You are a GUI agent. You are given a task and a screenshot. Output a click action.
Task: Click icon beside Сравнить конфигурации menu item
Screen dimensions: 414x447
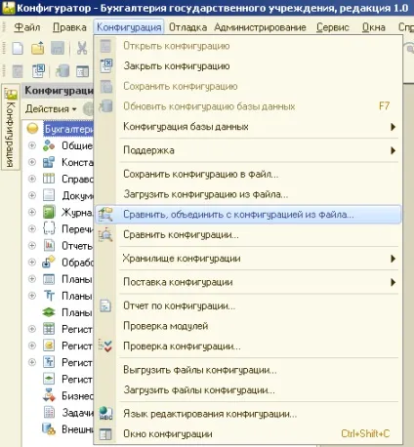point(106,234)
